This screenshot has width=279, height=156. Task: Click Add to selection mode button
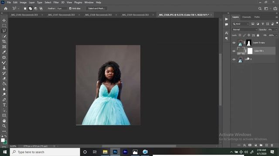[x=31, y=9]
